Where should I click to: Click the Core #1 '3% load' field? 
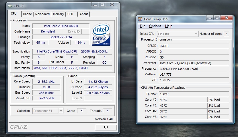(x=218, y=106)
